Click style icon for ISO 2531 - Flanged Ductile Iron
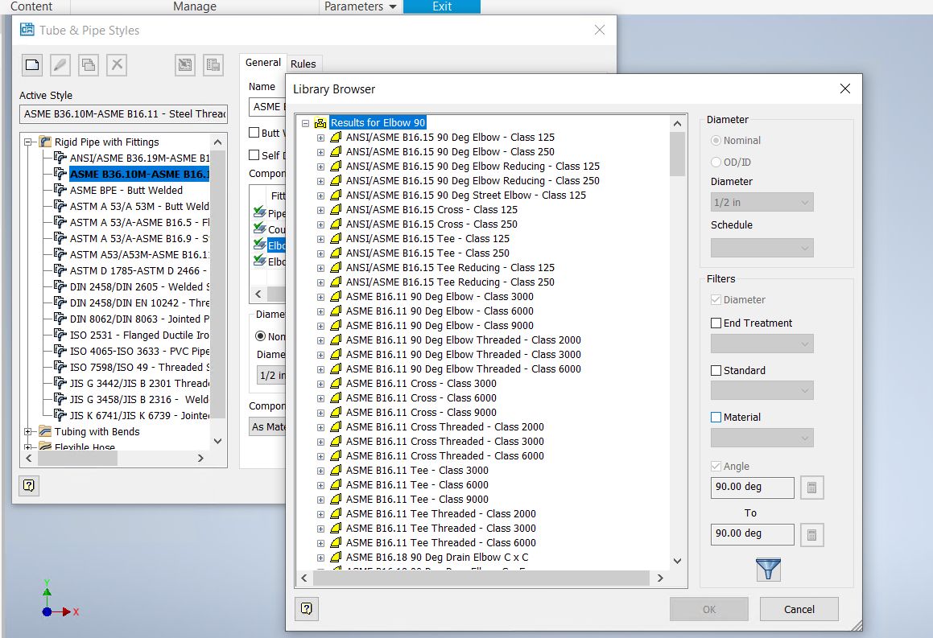 point(60,335)
